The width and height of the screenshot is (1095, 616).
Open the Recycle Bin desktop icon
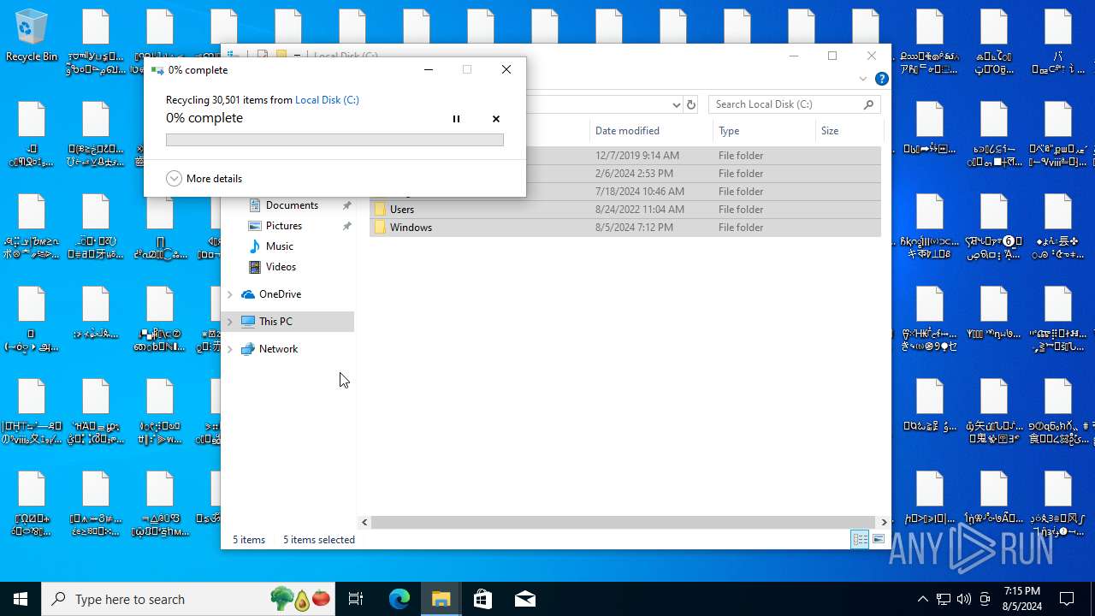point(32,36)
